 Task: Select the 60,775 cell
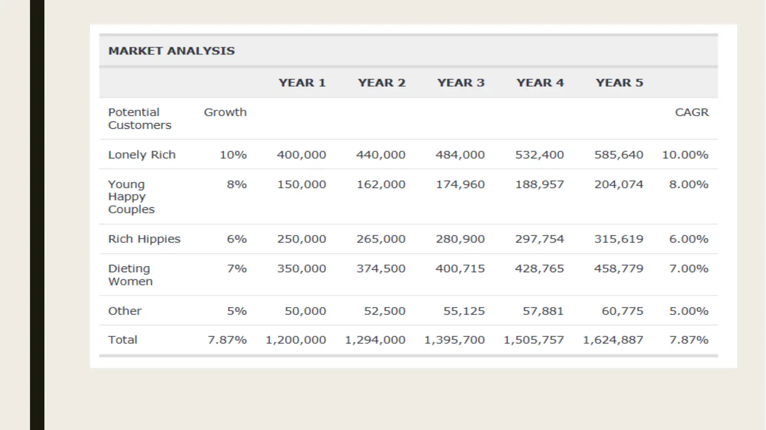tap(622, 311)
